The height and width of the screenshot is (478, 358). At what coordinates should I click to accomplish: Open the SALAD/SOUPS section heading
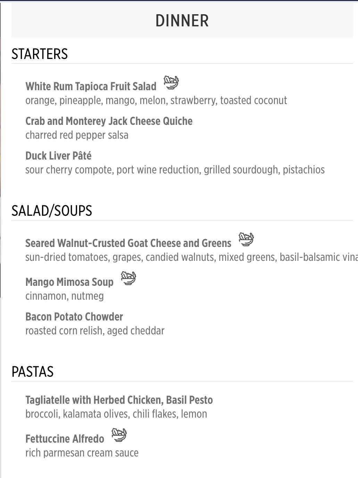[x=52, y=211]
